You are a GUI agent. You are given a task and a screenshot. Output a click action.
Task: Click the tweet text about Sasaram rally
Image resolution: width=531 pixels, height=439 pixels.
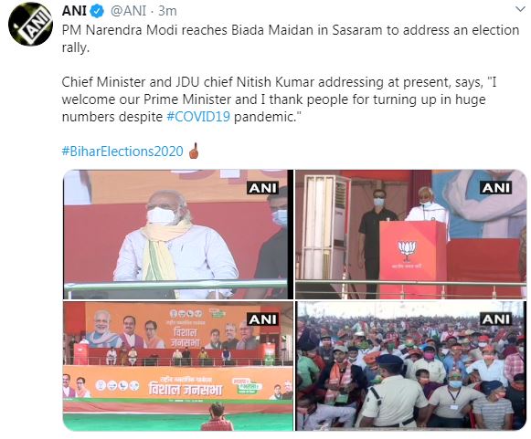pyautogui.click(x=291, y=38)
